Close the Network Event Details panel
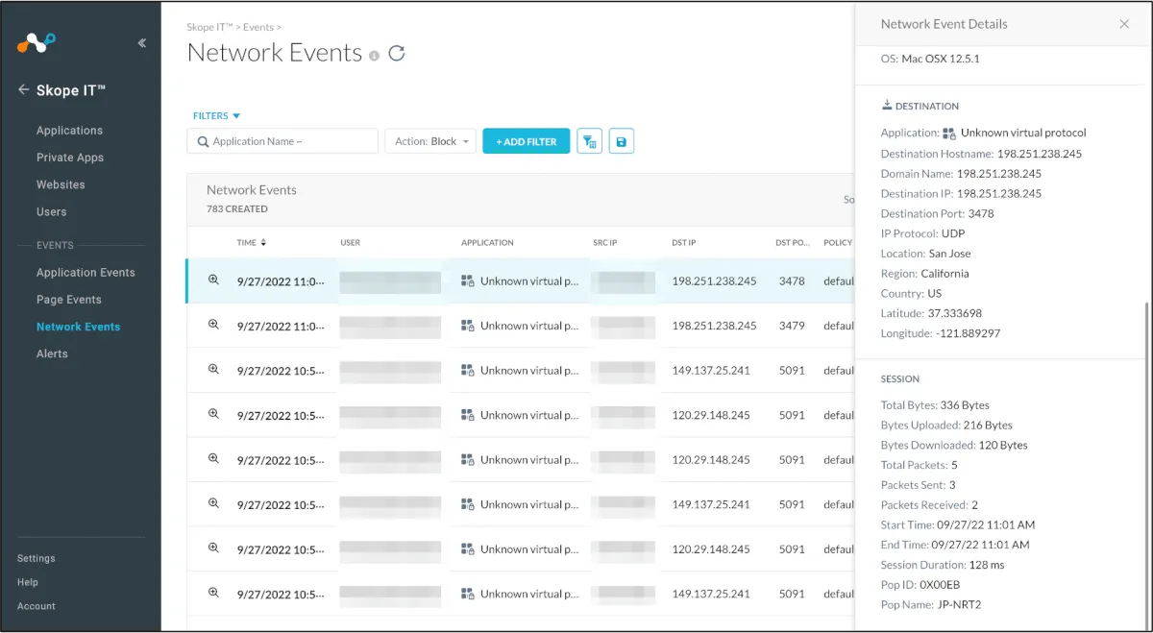The image size is (1153, 633). pyautogui.click(x=1124, y=24)
